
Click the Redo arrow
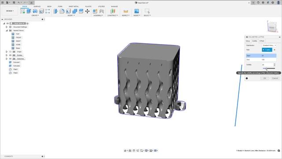click(x=25, y=3)
